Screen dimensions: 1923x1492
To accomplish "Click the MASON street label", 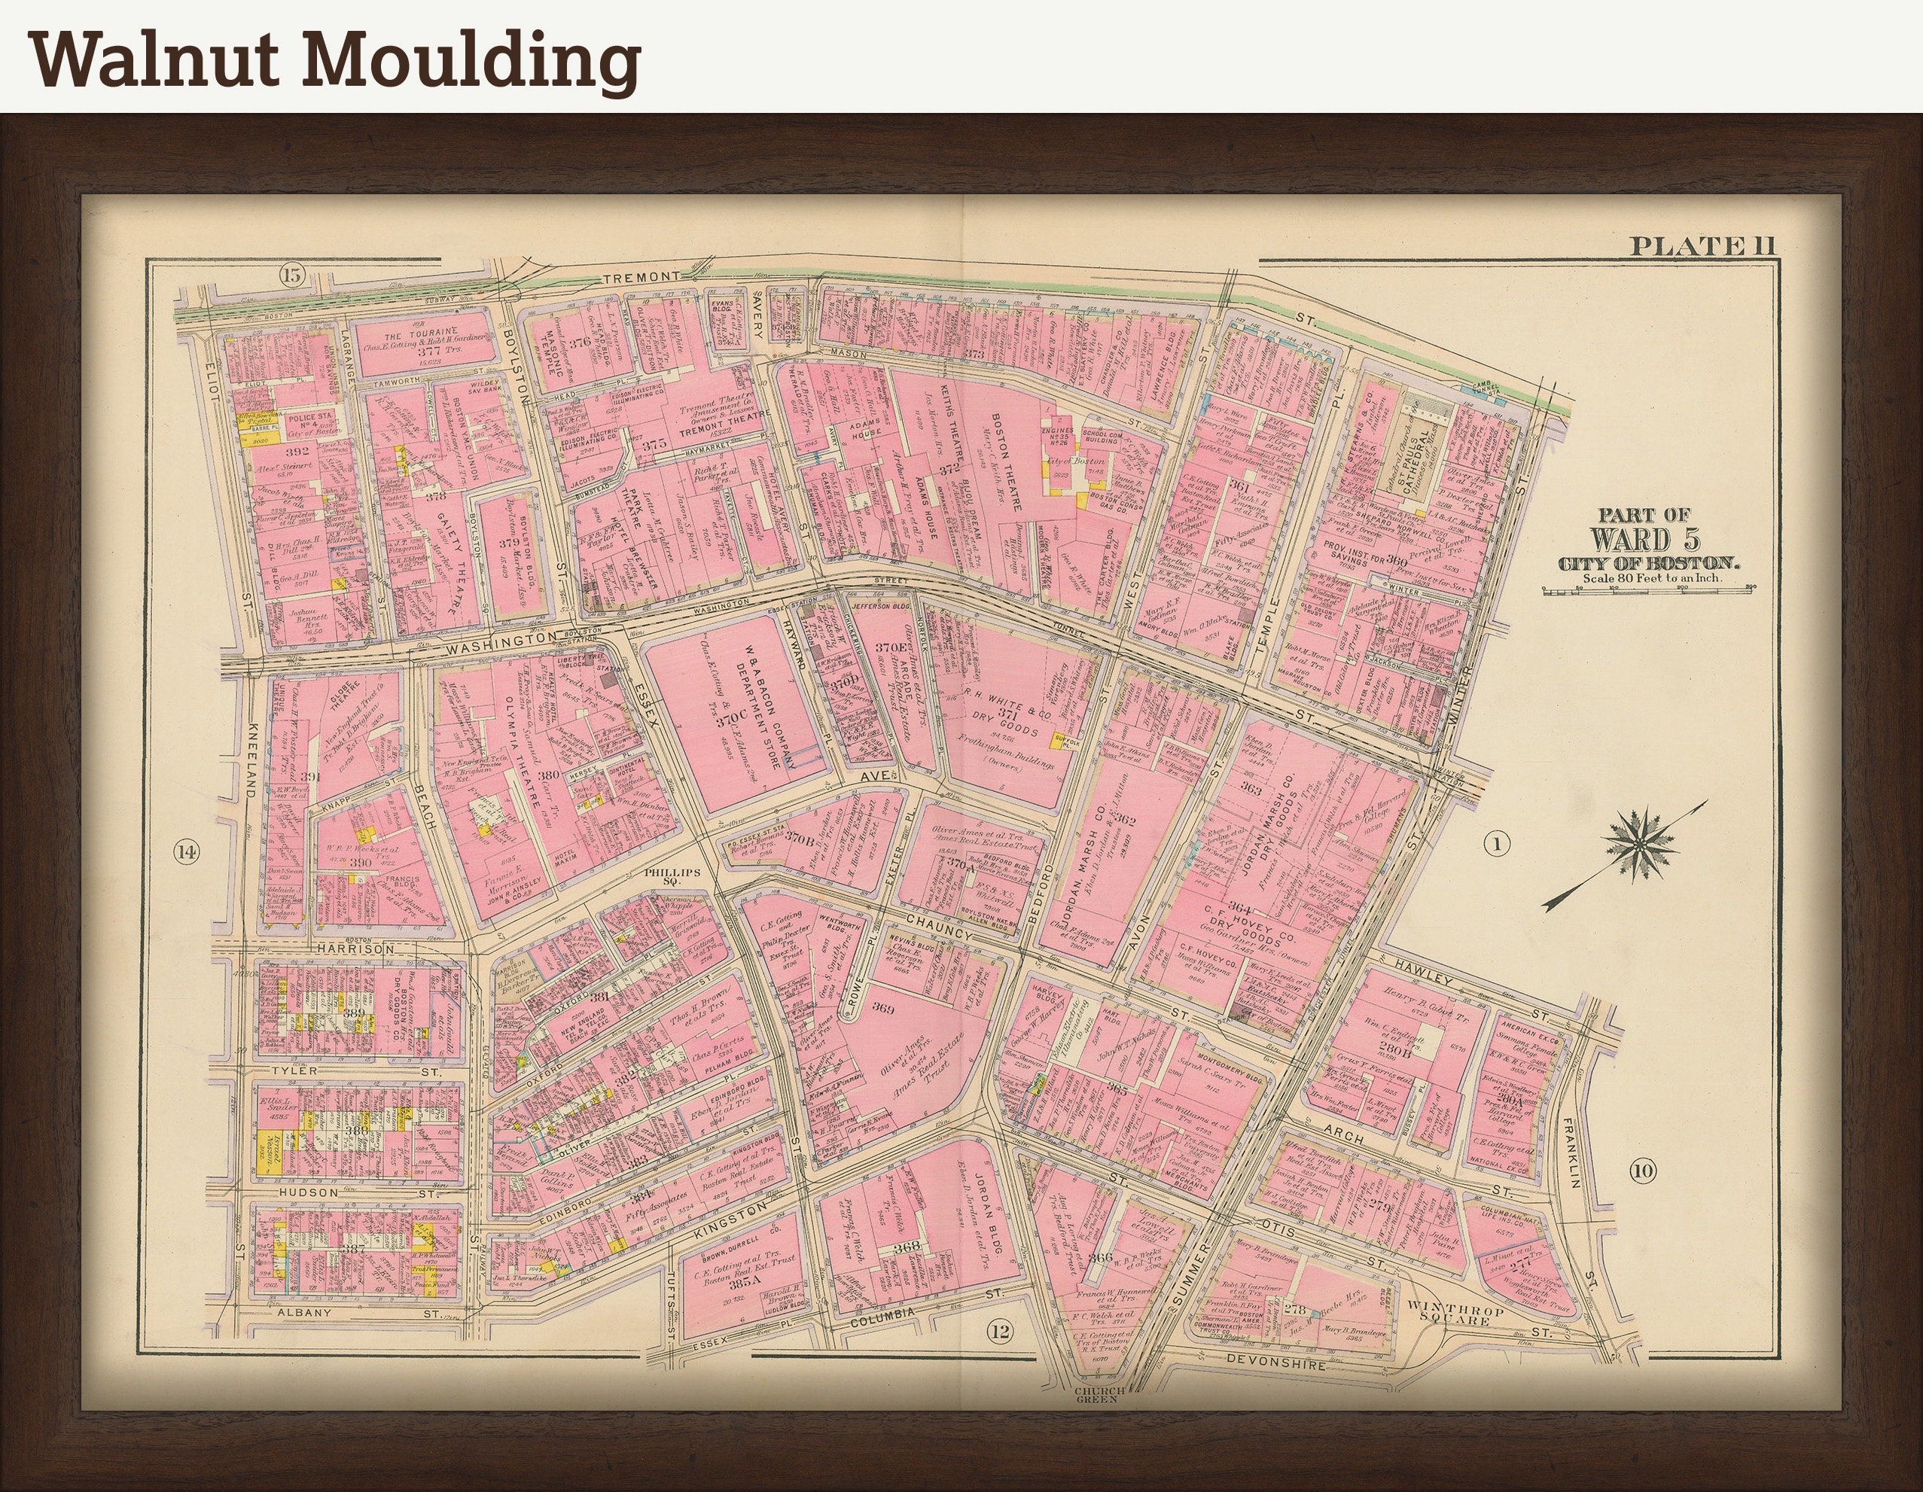I will [848, 353].
